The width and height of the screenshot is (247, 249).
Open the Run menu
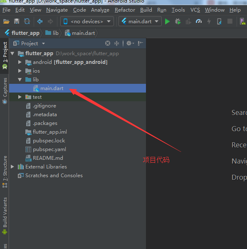162,10
